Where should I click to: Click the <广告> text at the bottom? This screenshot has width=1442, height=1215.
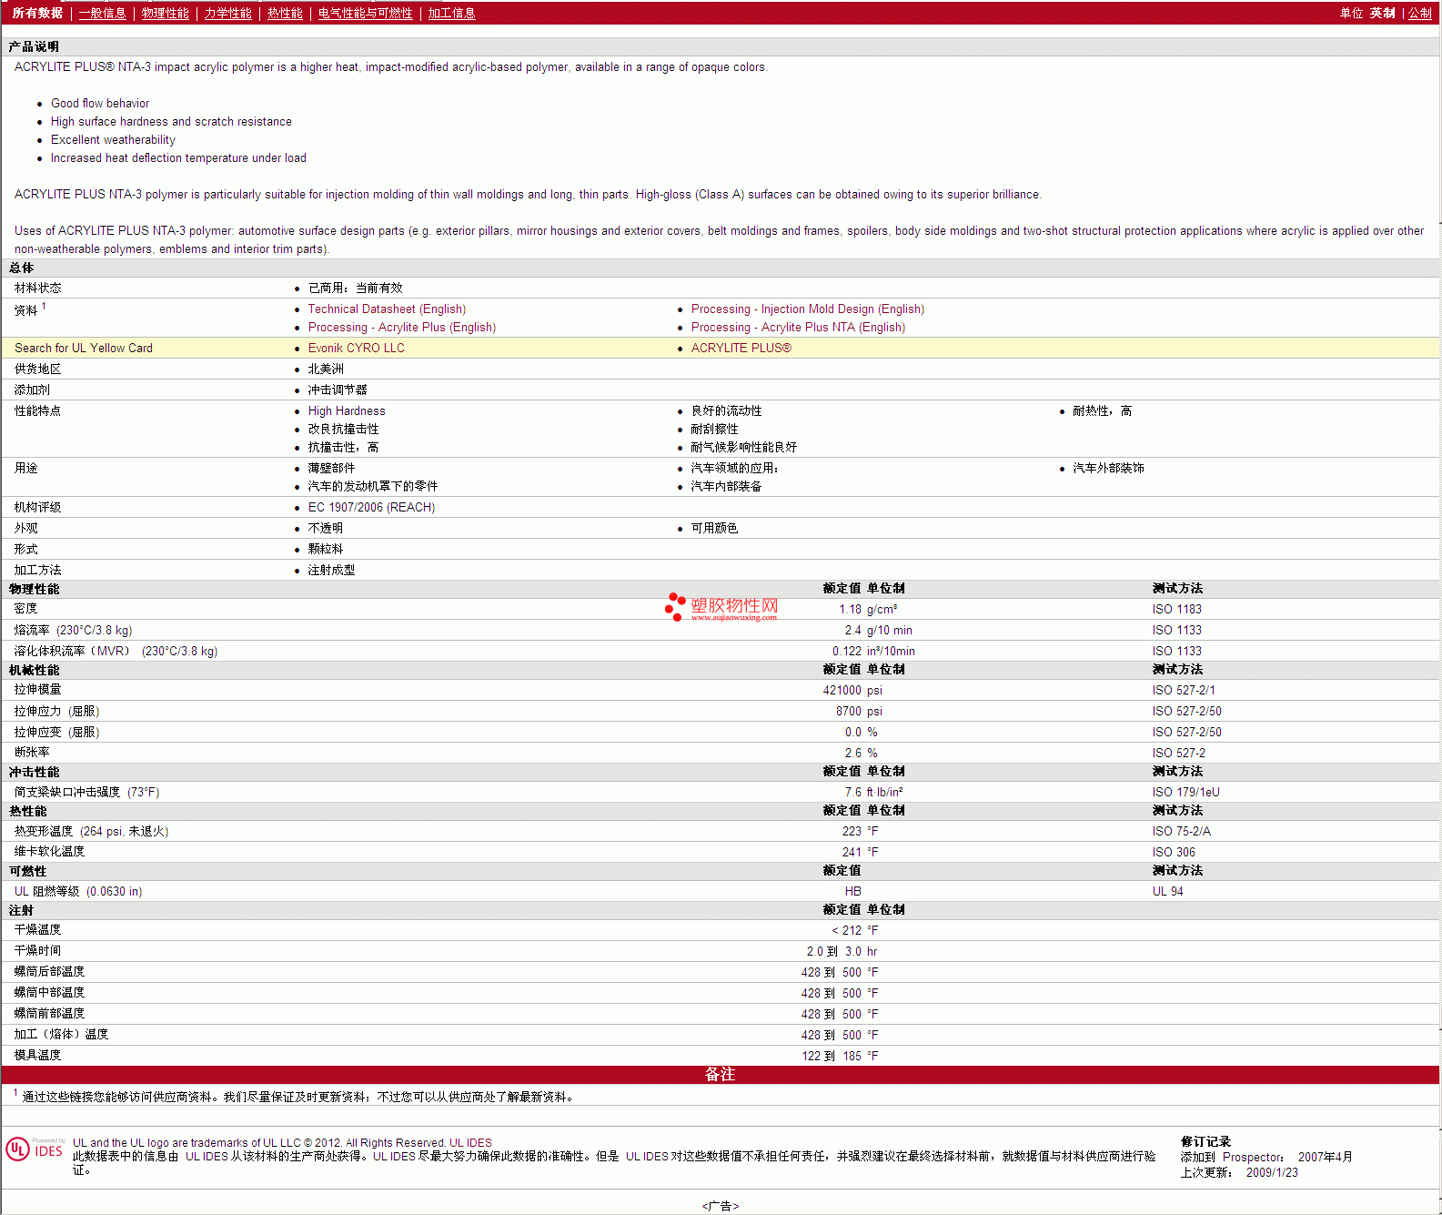[721, 1206]
